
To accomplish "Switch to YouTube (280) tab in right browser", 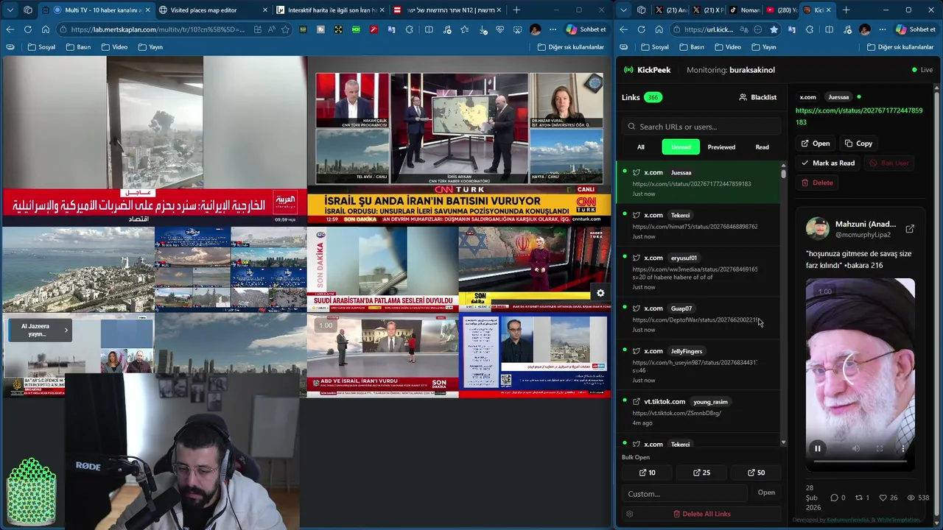I will tap(781, 10).
